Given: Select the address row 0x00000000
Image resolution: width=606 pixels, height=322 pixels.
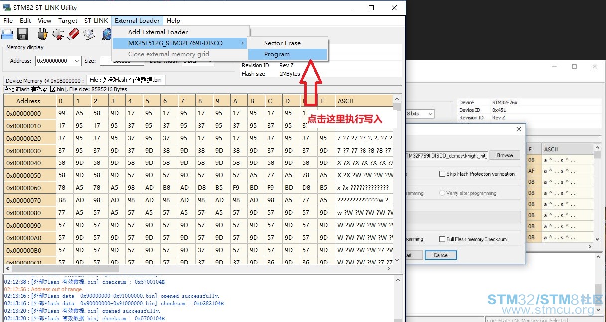Looking at the screenshot, I should [29, 113].
